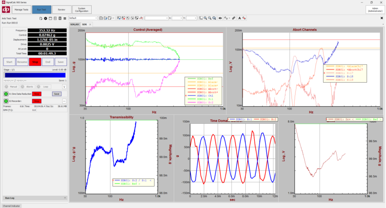Switch to the Run Test tab
This screenshot has width=386, height=208.
pos(41,9)
